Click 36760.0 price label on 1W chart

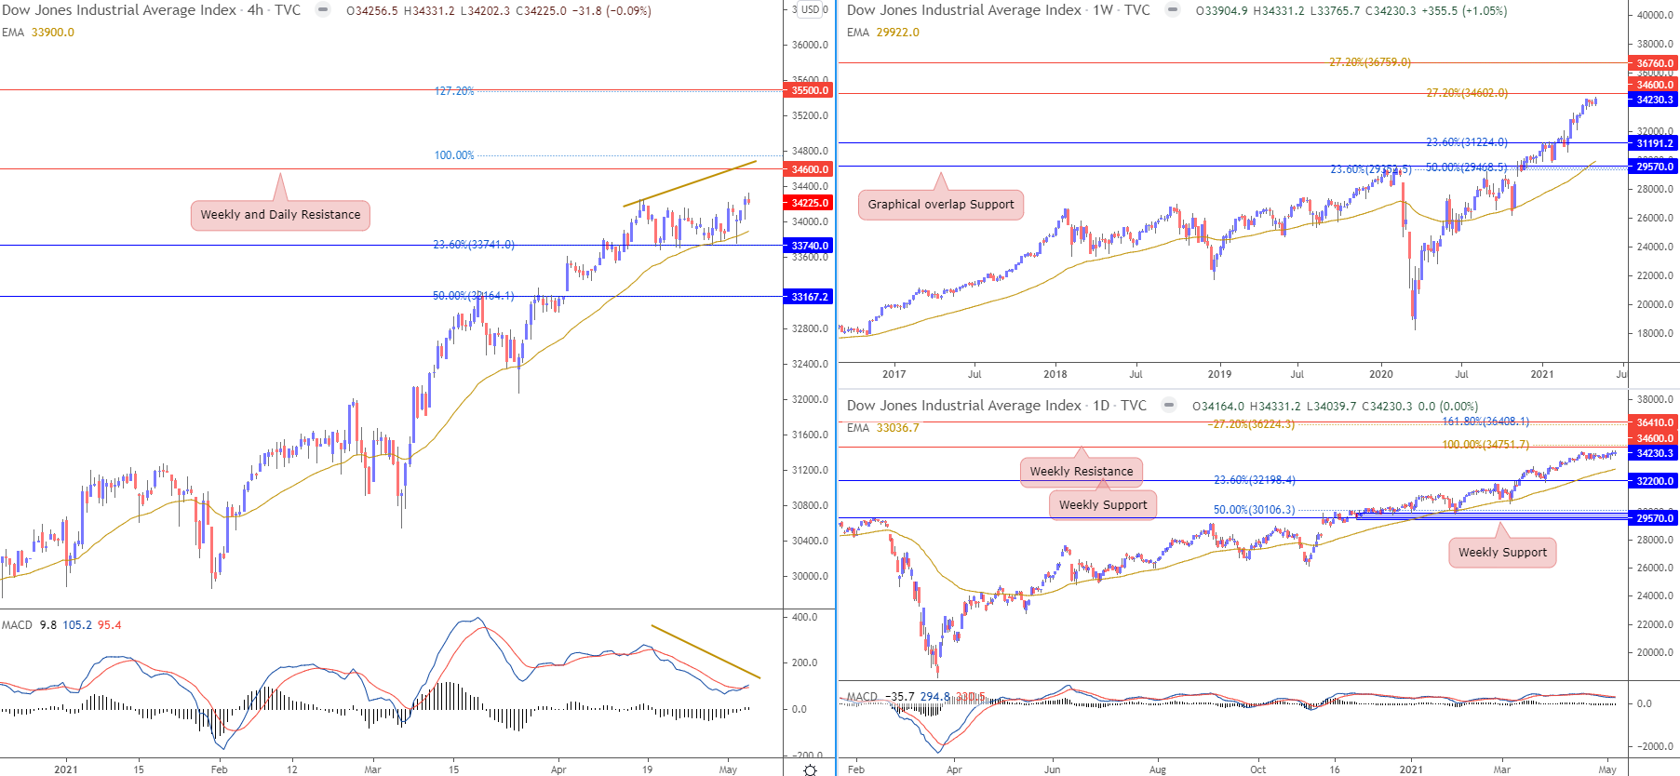point(1655,63)
